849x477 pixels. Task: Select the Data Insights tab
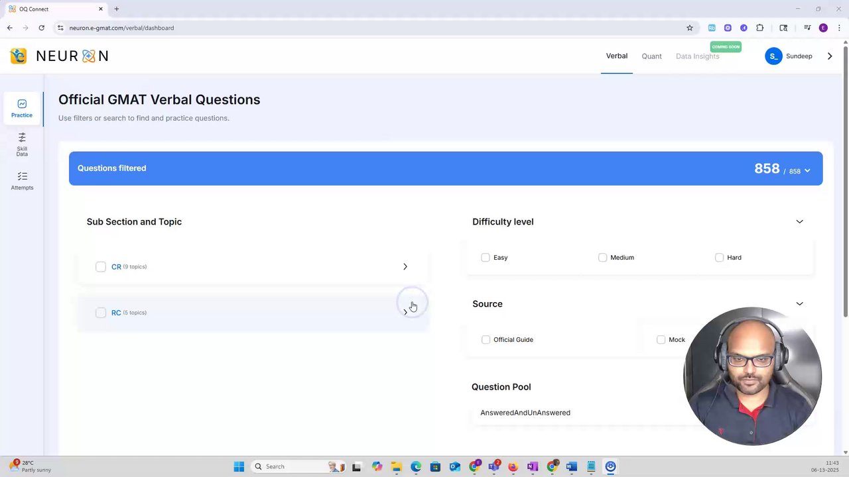coord(697,56)
